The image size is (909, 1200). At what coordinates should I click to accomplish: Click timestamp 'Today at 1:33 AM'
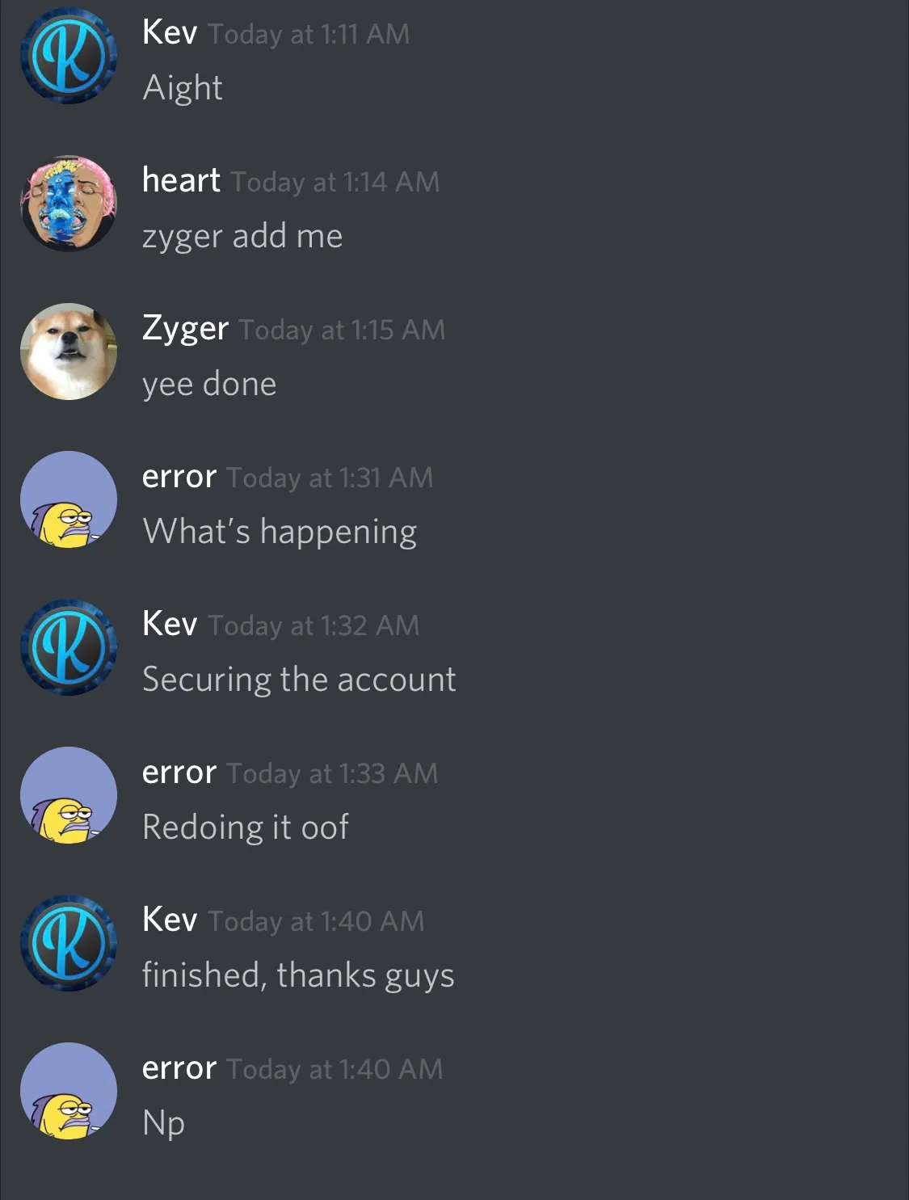pos(332,773)
